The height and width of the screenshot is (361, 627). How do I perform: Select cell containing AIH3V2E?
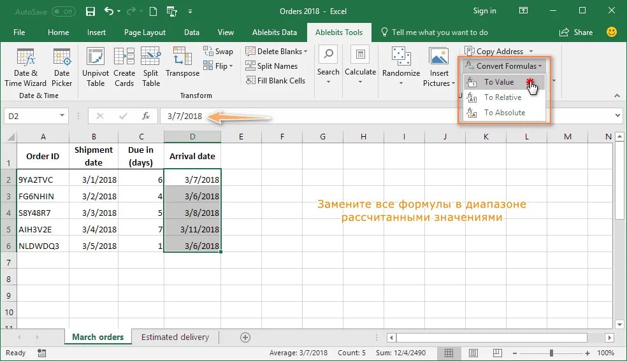point(43,230)
